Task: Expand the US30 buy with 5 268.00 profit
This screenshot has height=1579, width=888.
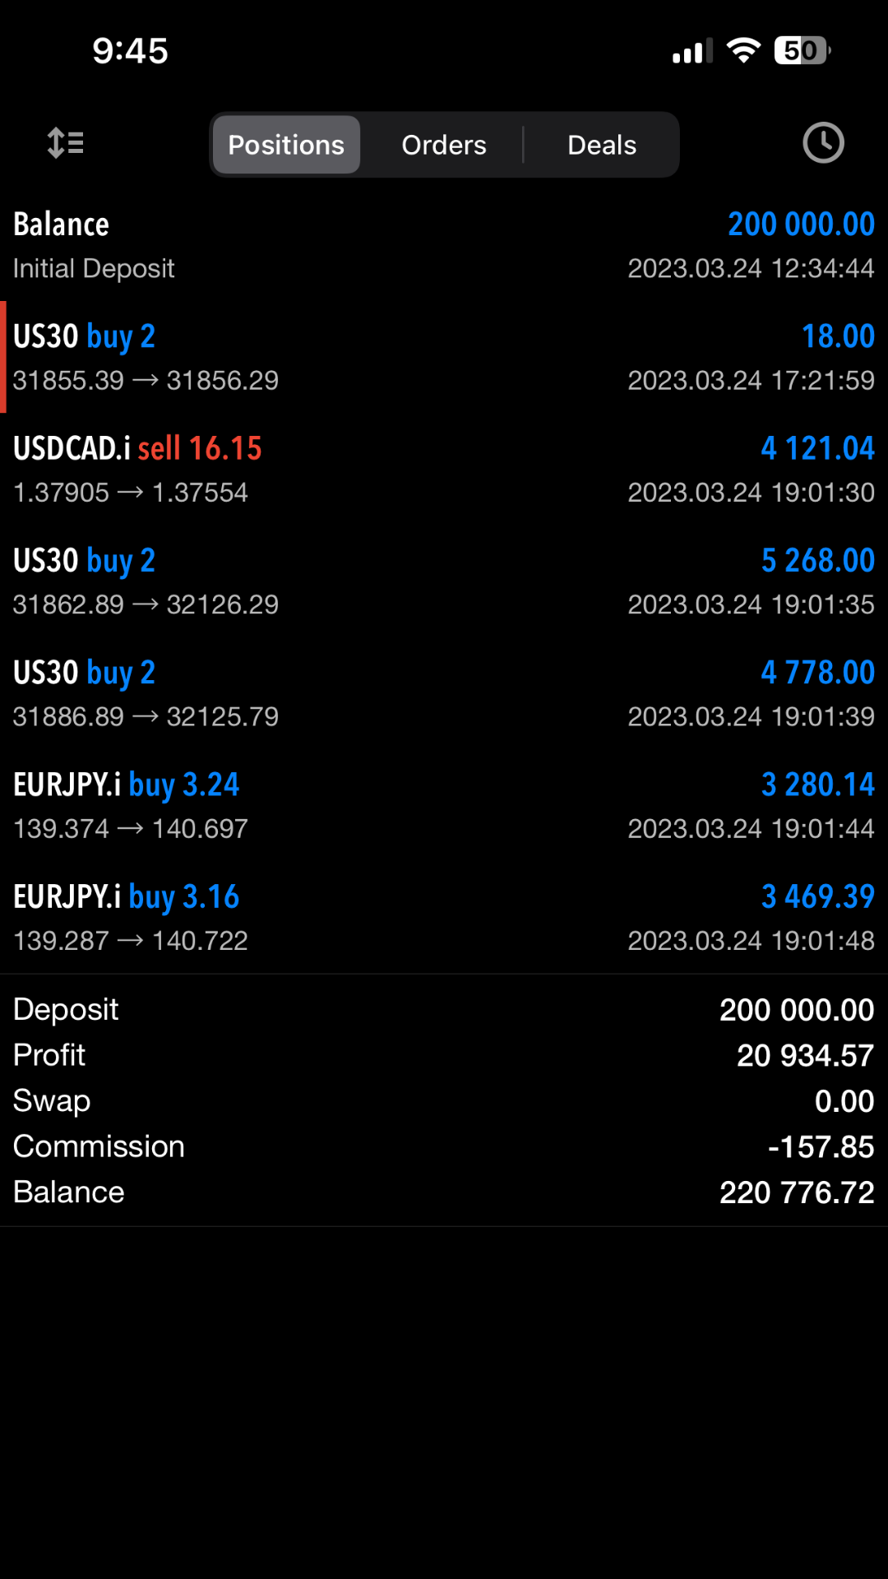Action: point(444,581)
